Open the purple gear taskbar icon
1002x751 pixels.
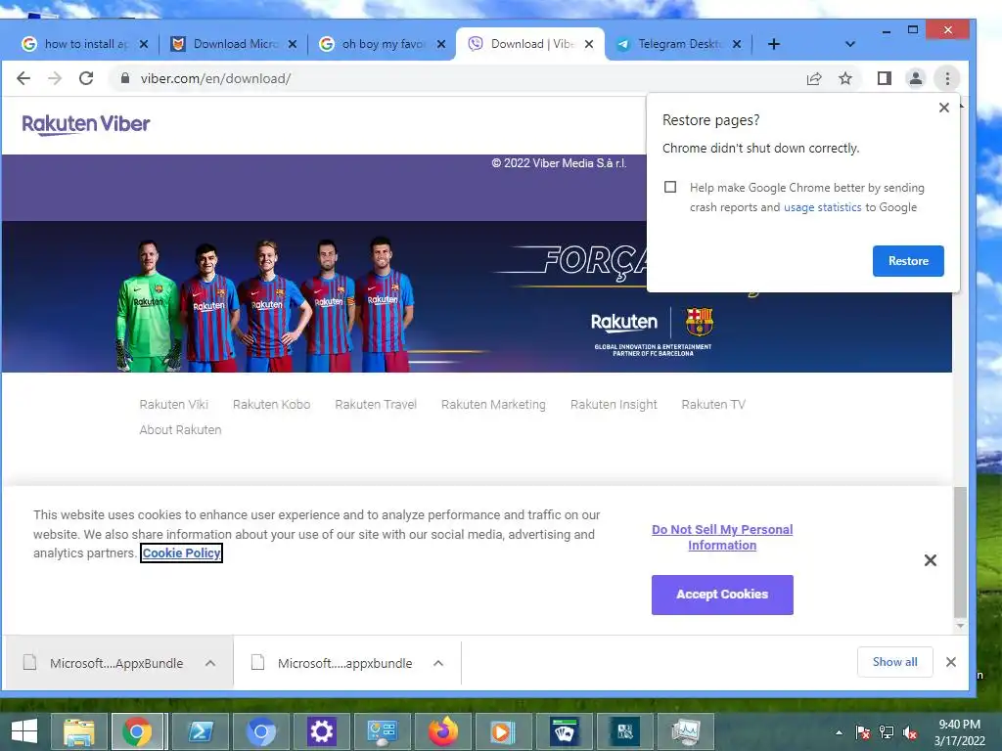[321, 731]
